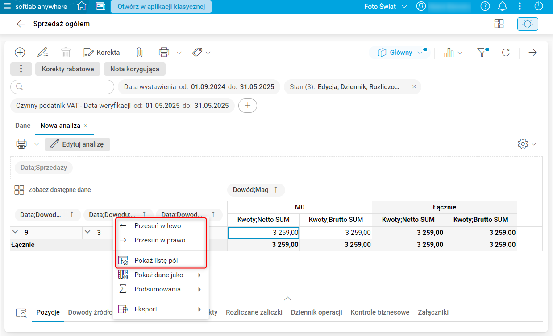553x336 pixels.
Task: Open the Data wystawienia filter chip
Action: click(x=199, y=87)
